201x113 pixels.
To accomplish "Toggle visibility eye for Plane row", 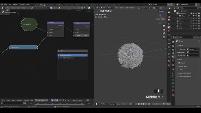I will 196,16.
